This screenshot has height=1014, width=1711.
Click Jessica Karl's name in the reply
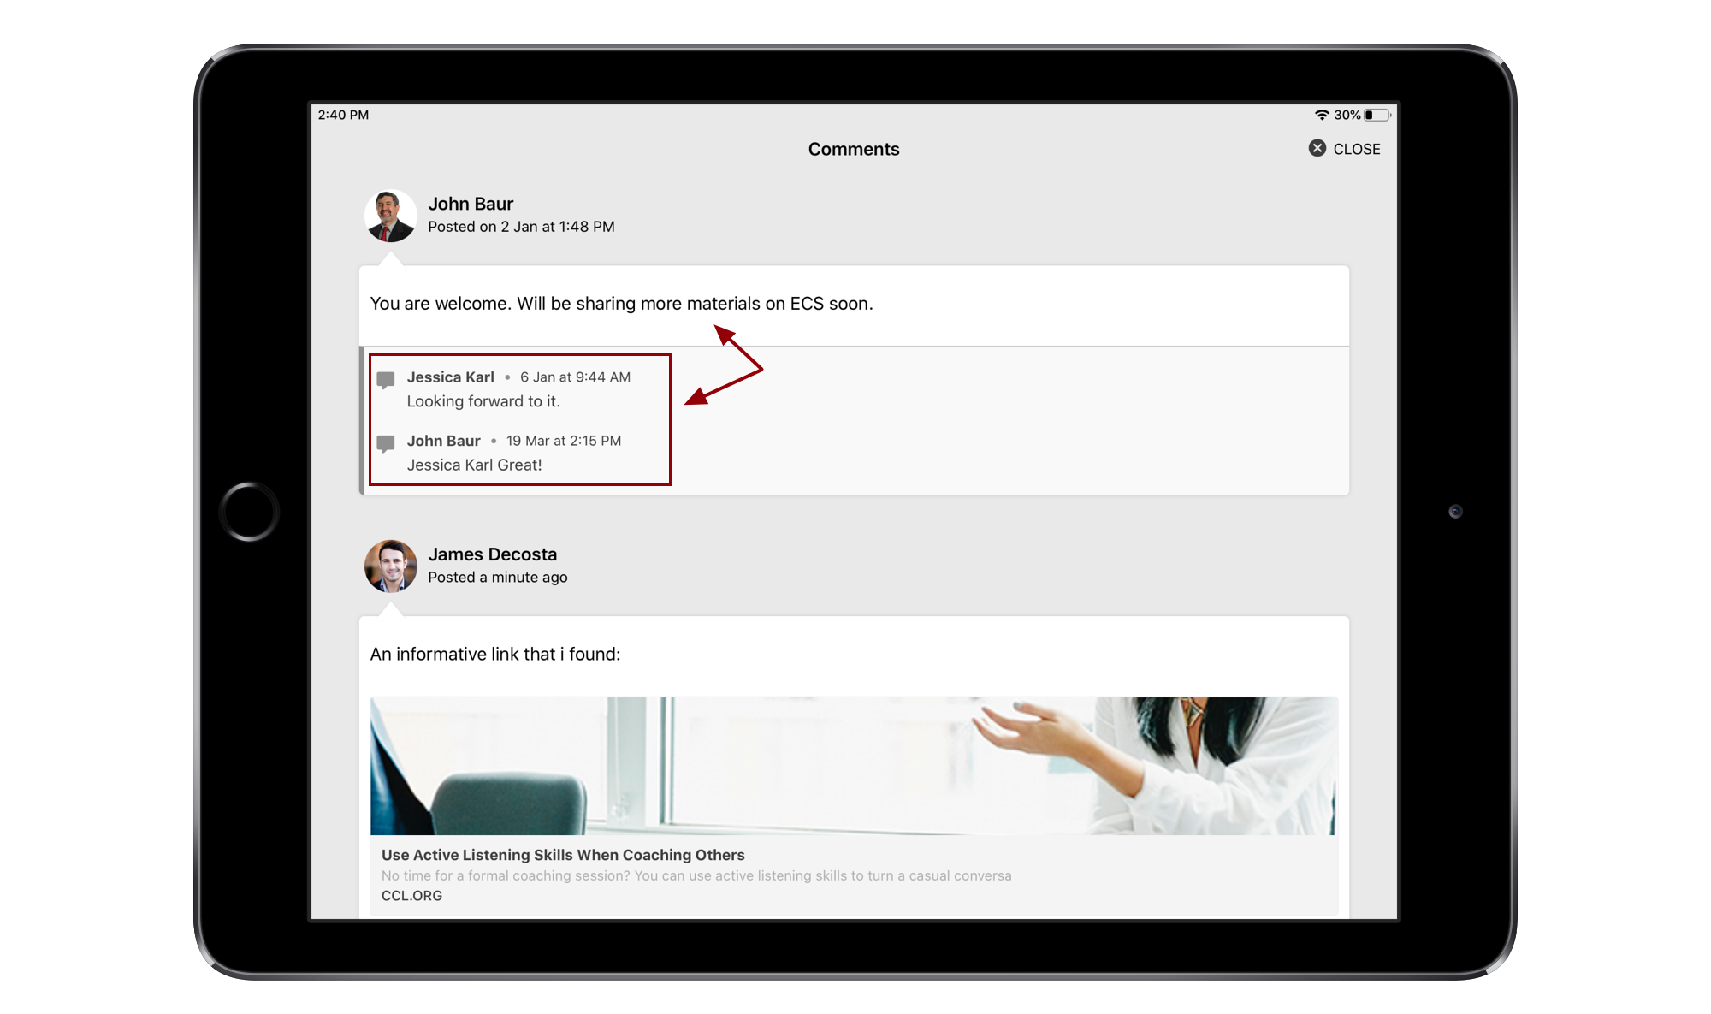450,377
